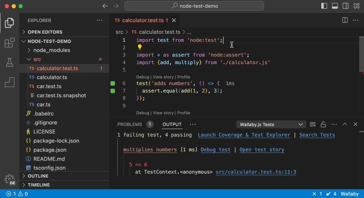The height and width of the screenshot is (198, 364).
Task: Open Explorer Views and More Actions
Action: click(99, 20)
